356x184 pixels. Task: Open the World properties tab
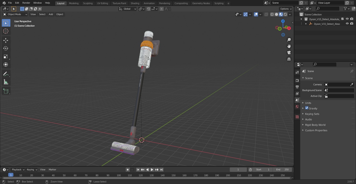coord(297,107)
